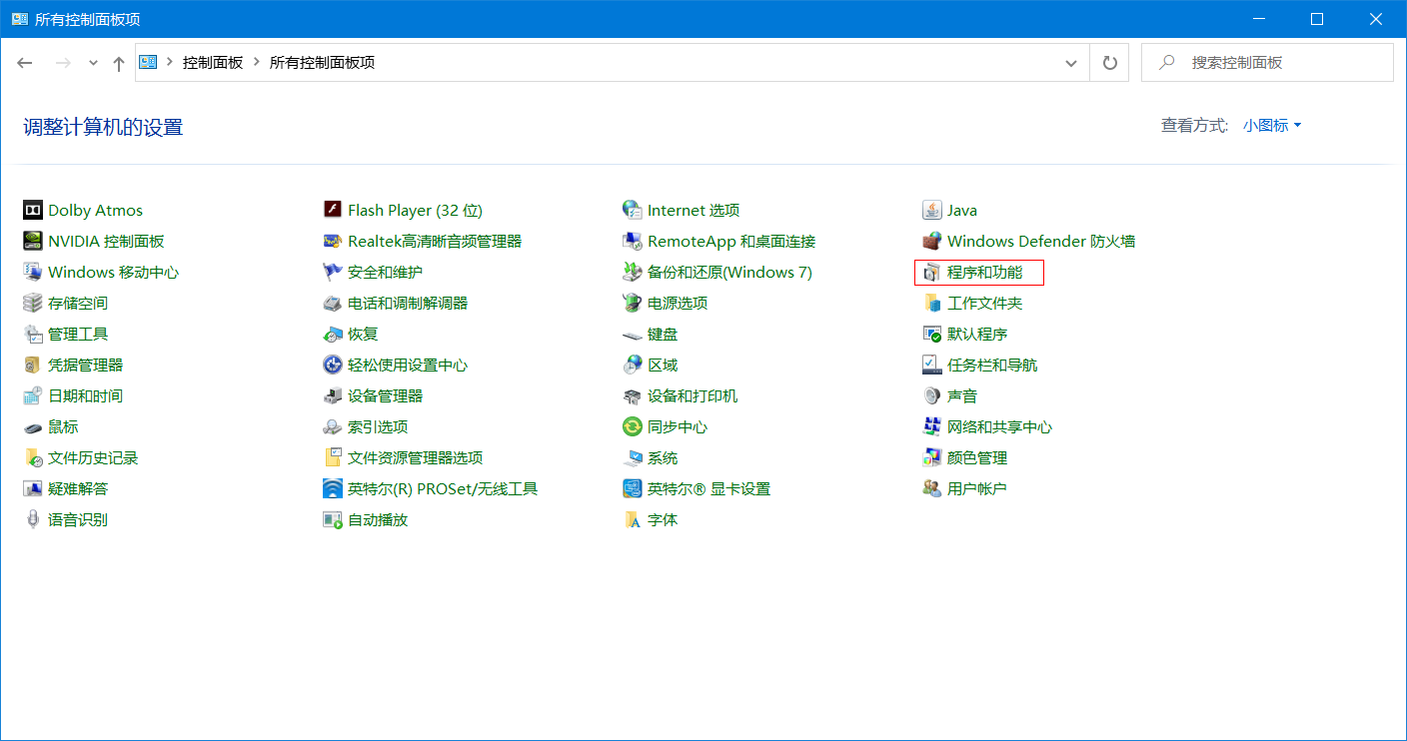Select the 所有控制面板项 breadcrumb segment

[323, 62]
